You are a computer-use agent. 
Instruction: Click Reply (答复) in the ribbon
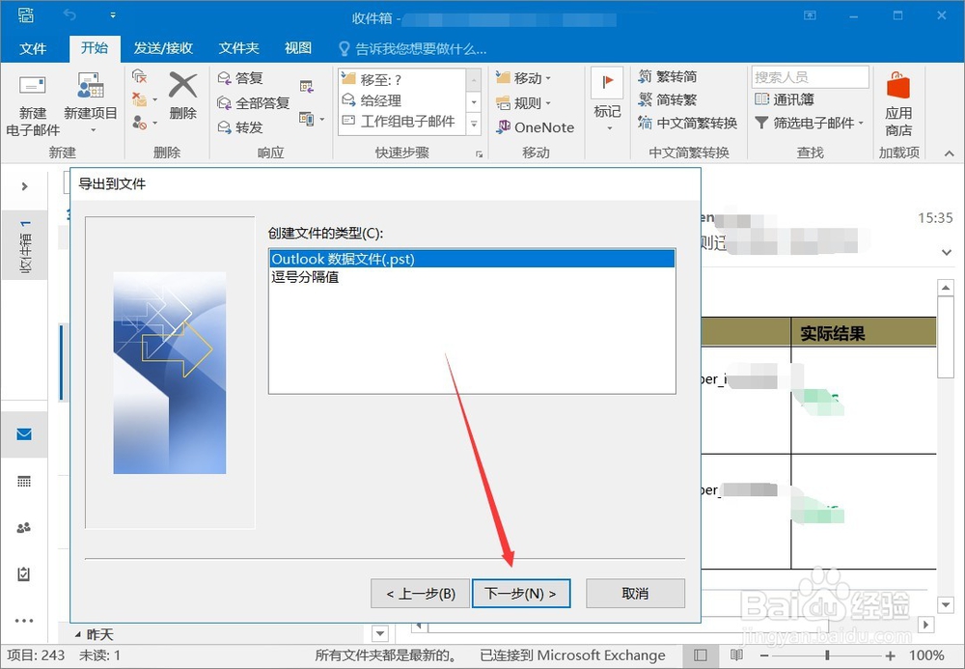240,78
